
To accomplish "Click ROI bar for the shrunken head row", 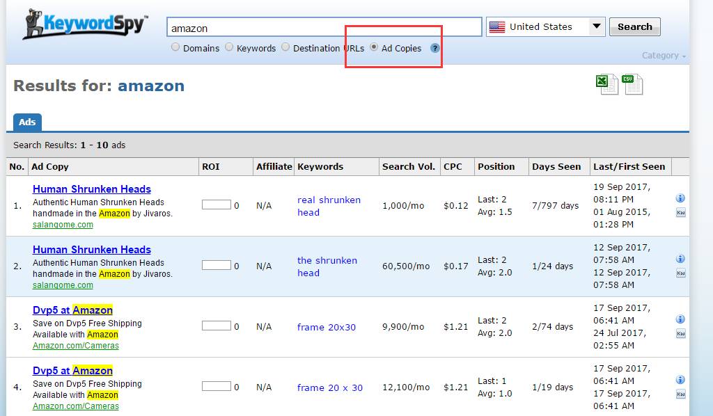I will (x=217, y=265).
